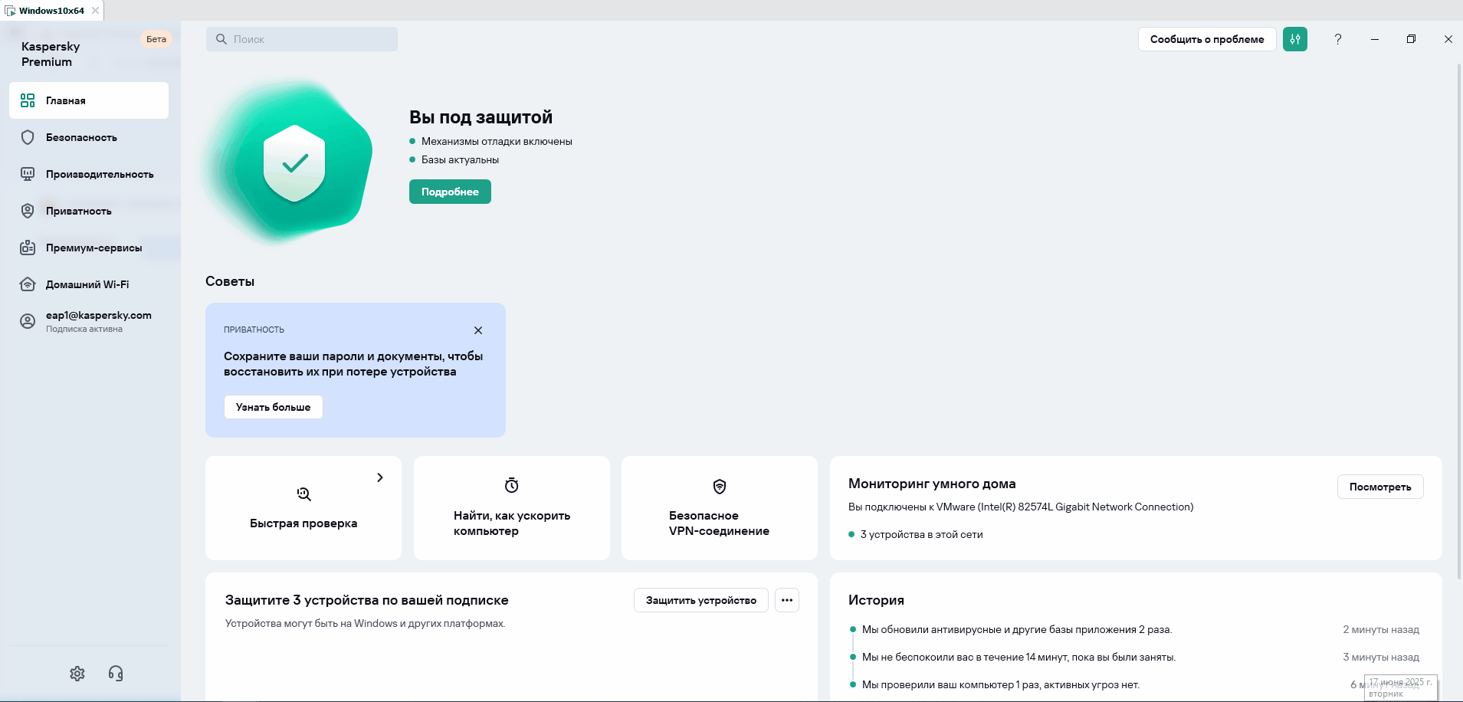Click the Подробнее button

click(450, 192)
